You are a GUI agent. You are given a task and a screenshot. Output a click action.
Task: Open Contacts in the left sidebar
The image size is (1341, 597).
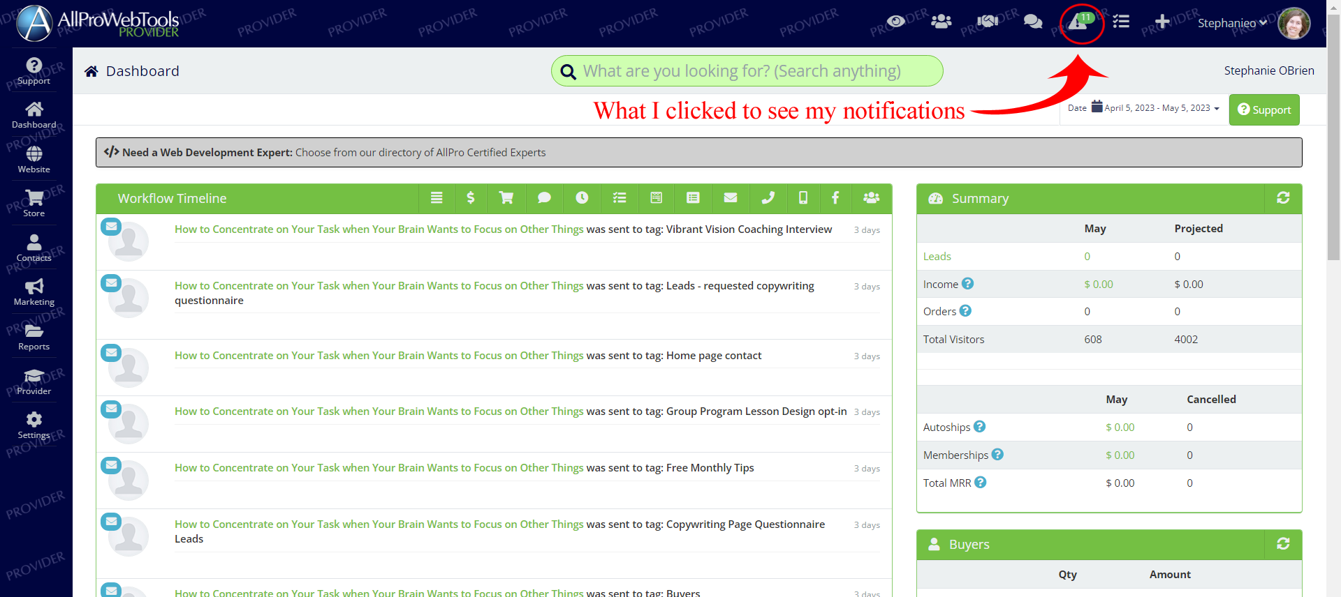pyautogui.click(x=34, y=248)
